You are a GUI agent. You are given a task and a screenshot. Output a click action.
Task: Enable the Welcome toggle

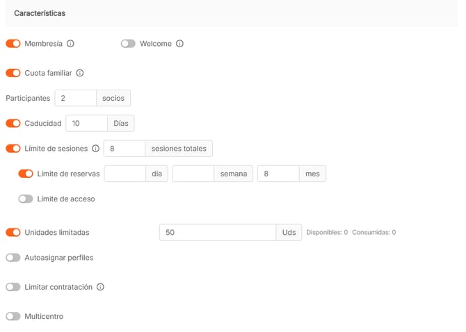point(128,44)
